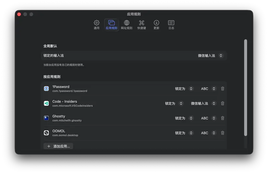
Task: Click the OOMOL app icon
Action: [x=46, y=133]
